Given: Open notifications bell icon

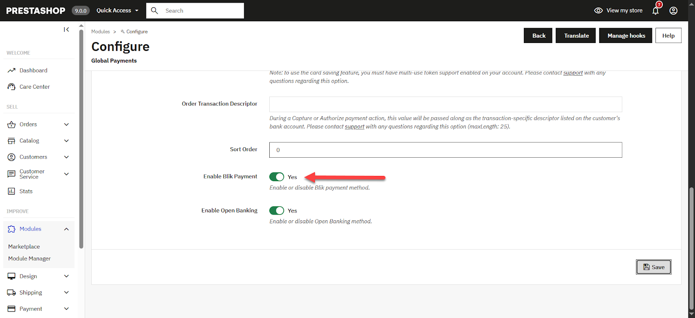Looking at the screenshot, I should 656,10.
